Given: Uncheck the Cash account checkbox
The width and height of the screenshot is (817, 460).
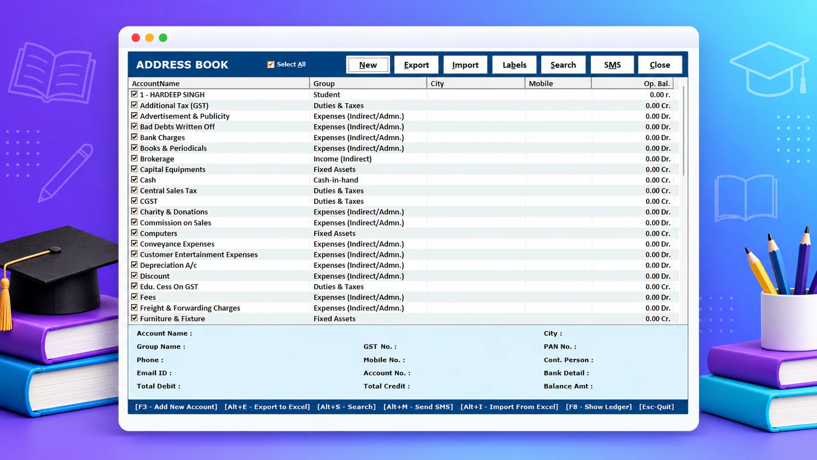Looking at the screenshot, I should [134, 180].
